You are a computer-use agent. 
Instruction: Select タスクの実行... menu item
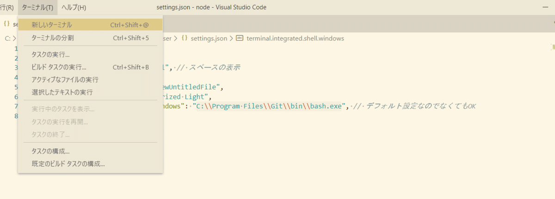click(x=50, y=55)
